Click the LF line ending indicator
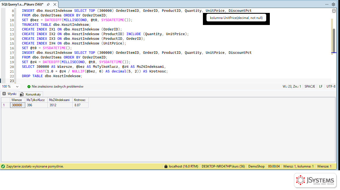The image size is (340, 190). pos(321,86)
